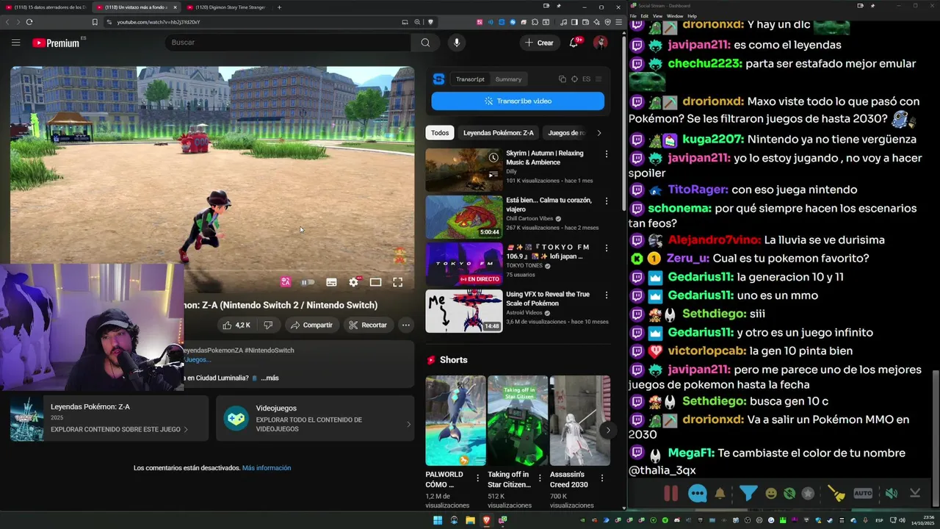The image size is (940, 529).
Task: Start voice search with the microphone icon
Action: pyautogui.click(x=457, y=43)
